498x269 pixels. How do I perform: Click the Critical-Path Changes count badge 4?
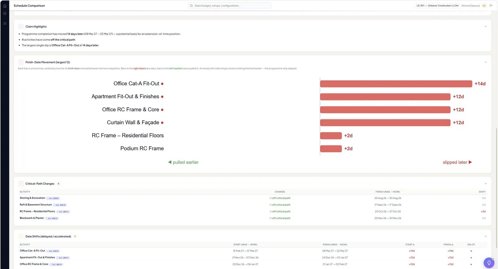(x=58, y=184)
